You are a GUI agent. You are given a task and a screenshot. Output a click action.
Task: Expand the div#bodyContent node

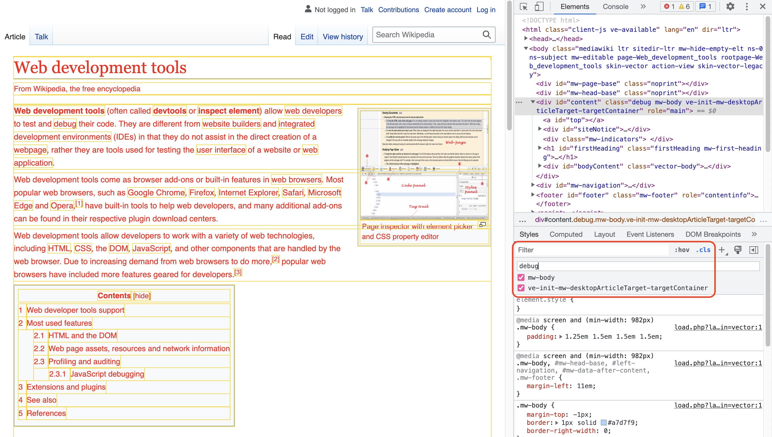pyautogui.click(x=540, y=166)
